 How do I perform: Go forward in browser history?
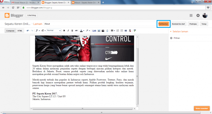point(8,8)
